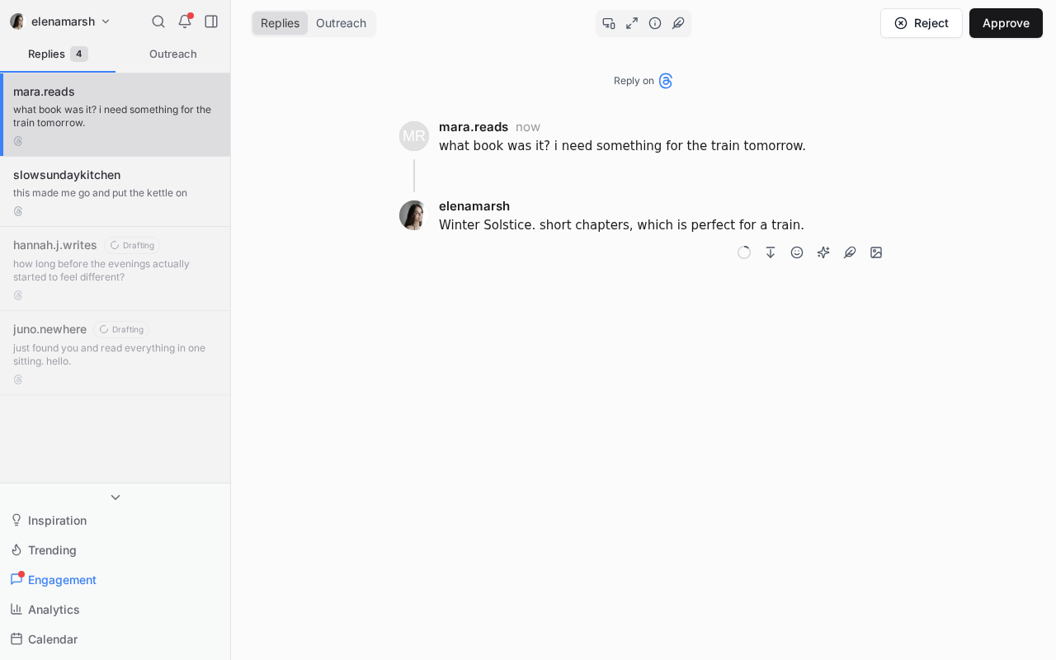
Task: Click elenamarsh avatar in sidebar header
Action: (x=16, y=21)
